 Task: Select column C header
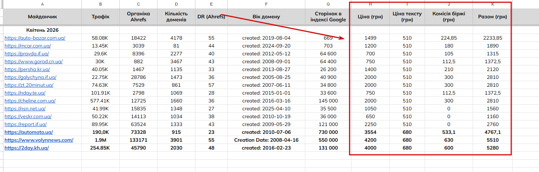tap(138, 4)
